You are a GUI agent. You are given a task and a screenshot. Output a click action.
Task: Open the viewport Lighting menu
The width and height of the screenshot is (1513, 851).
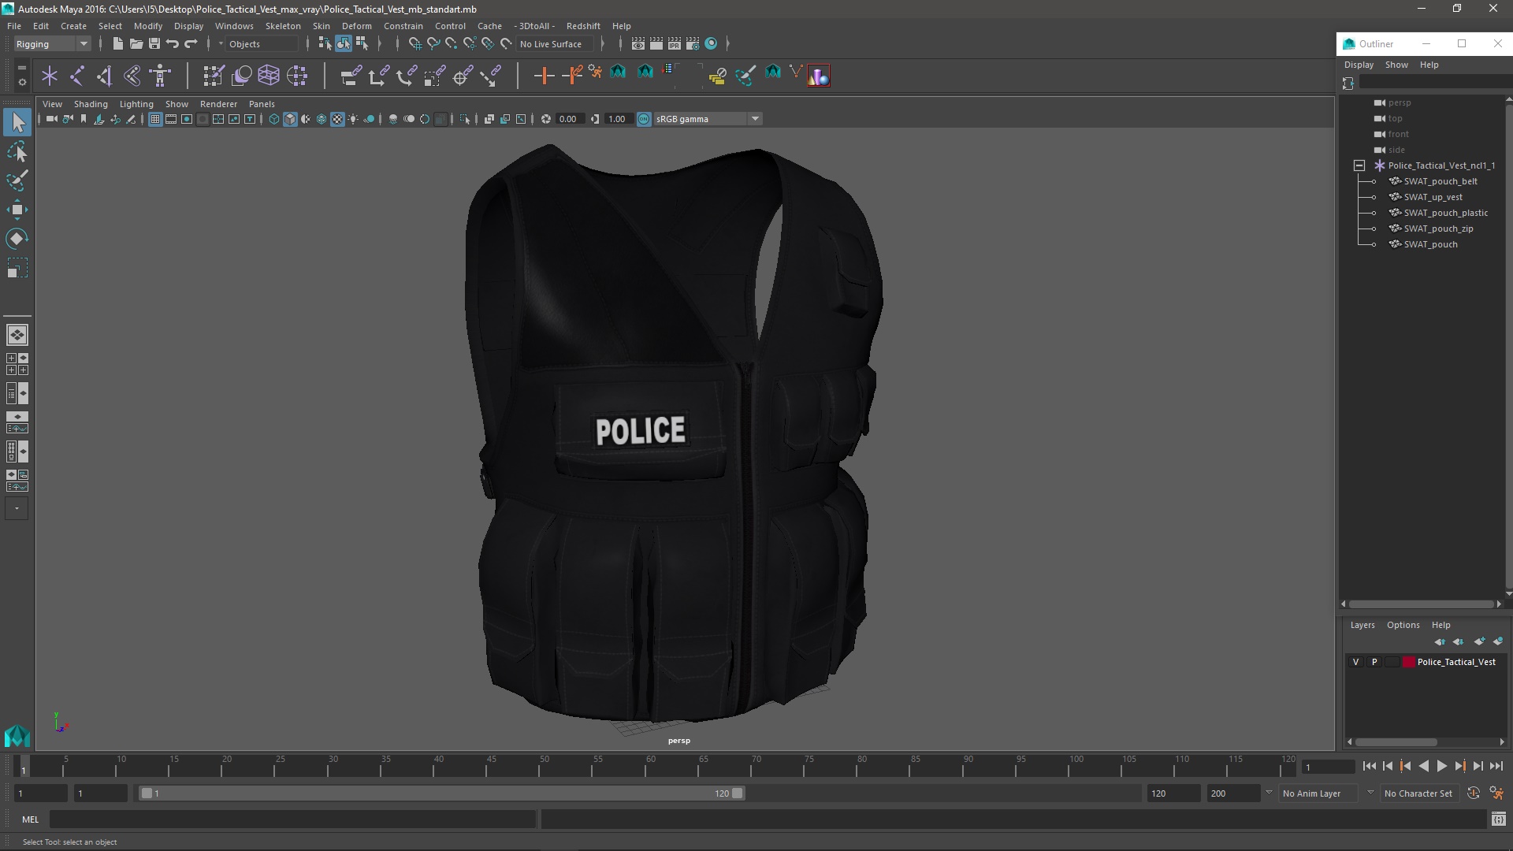[x=136, y=104]
